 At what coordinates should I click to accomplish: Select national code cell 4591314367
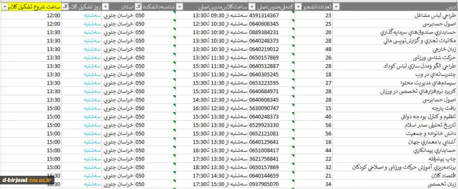click(271, 15)
